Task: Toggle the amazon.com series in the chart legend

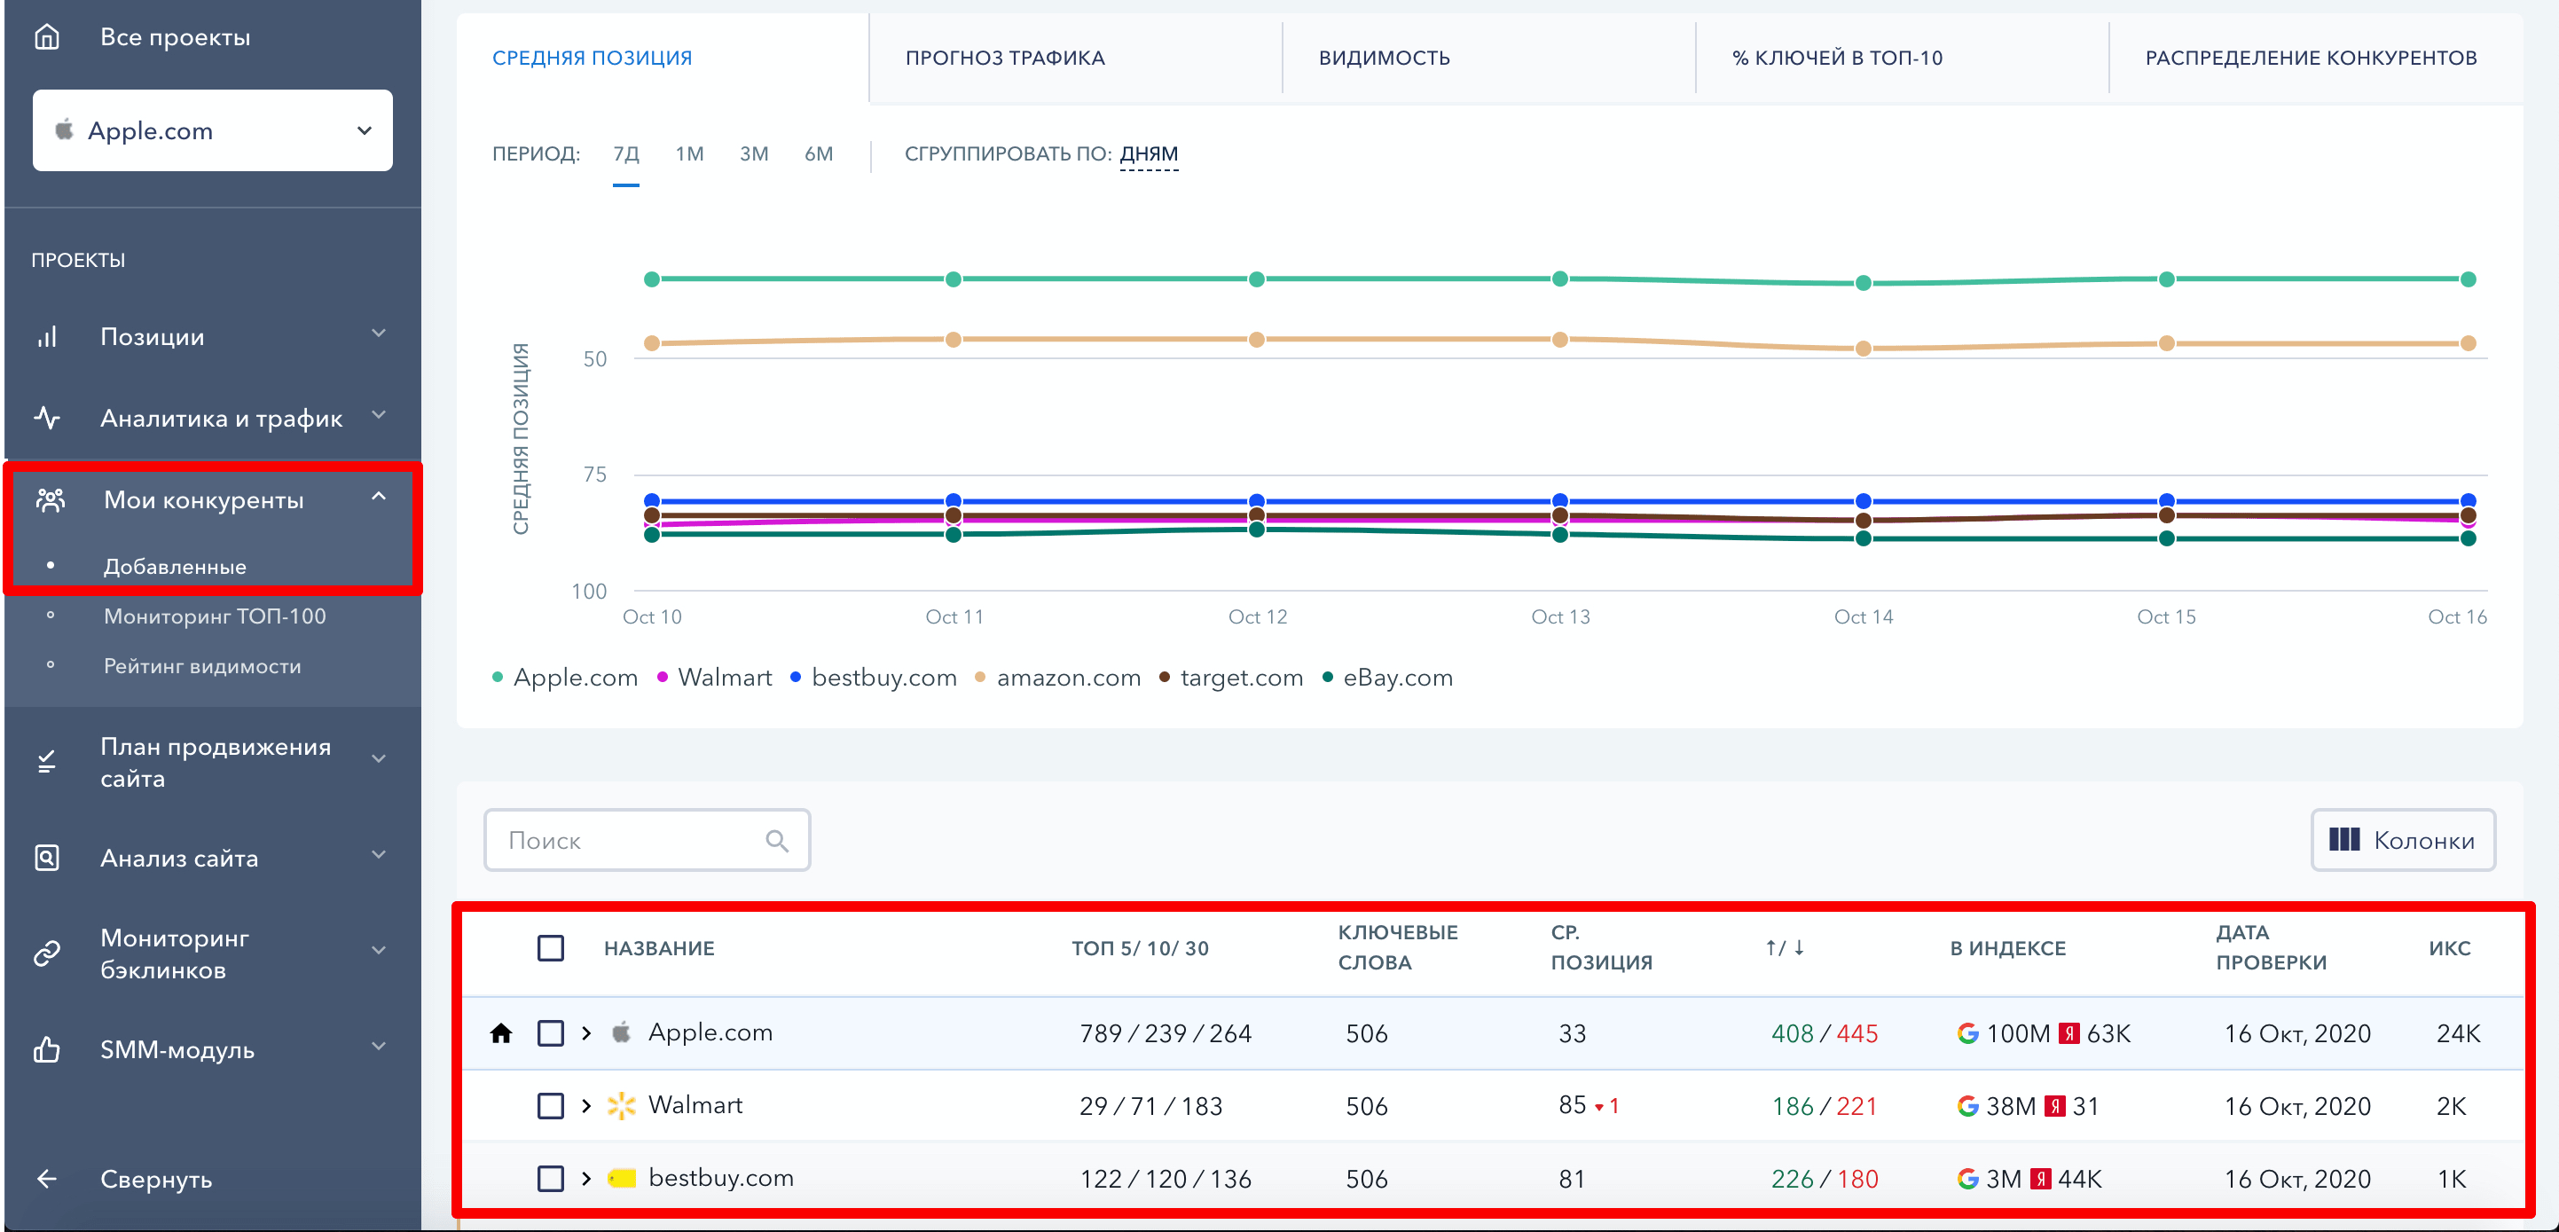Action: click(1057, 678)
